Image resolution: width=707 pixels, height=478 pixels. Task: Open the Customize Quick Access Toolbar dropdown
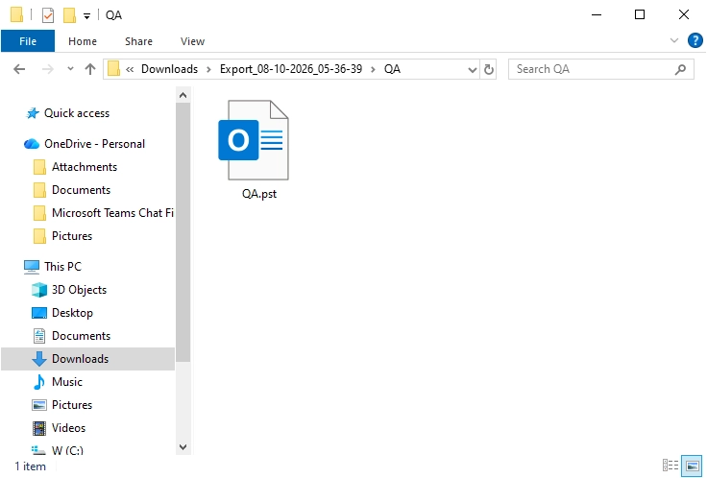86,15
